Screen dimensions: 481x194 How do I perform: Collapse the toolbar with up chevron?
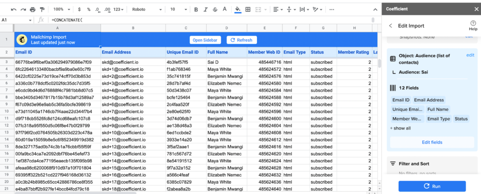click(x=375, y=9)
